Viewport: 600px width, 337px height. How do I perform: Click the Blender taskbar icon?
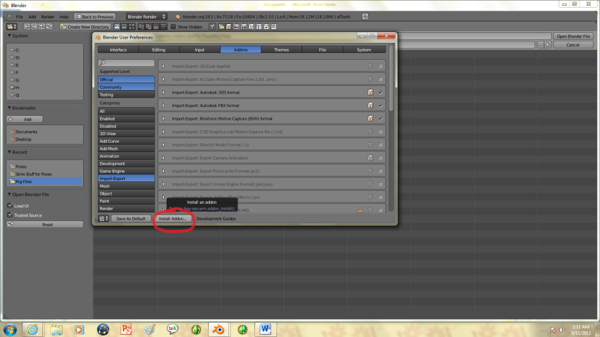(x=219, y=329)
